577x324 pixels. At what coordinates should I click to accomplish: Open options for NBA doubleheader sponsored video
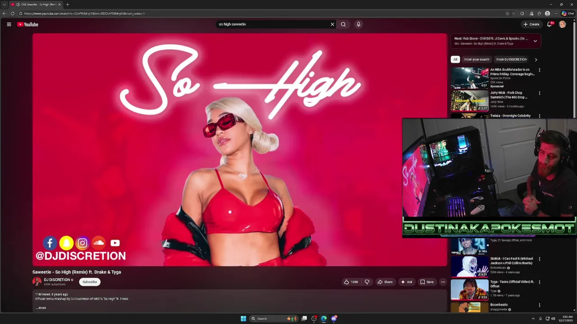539,70
